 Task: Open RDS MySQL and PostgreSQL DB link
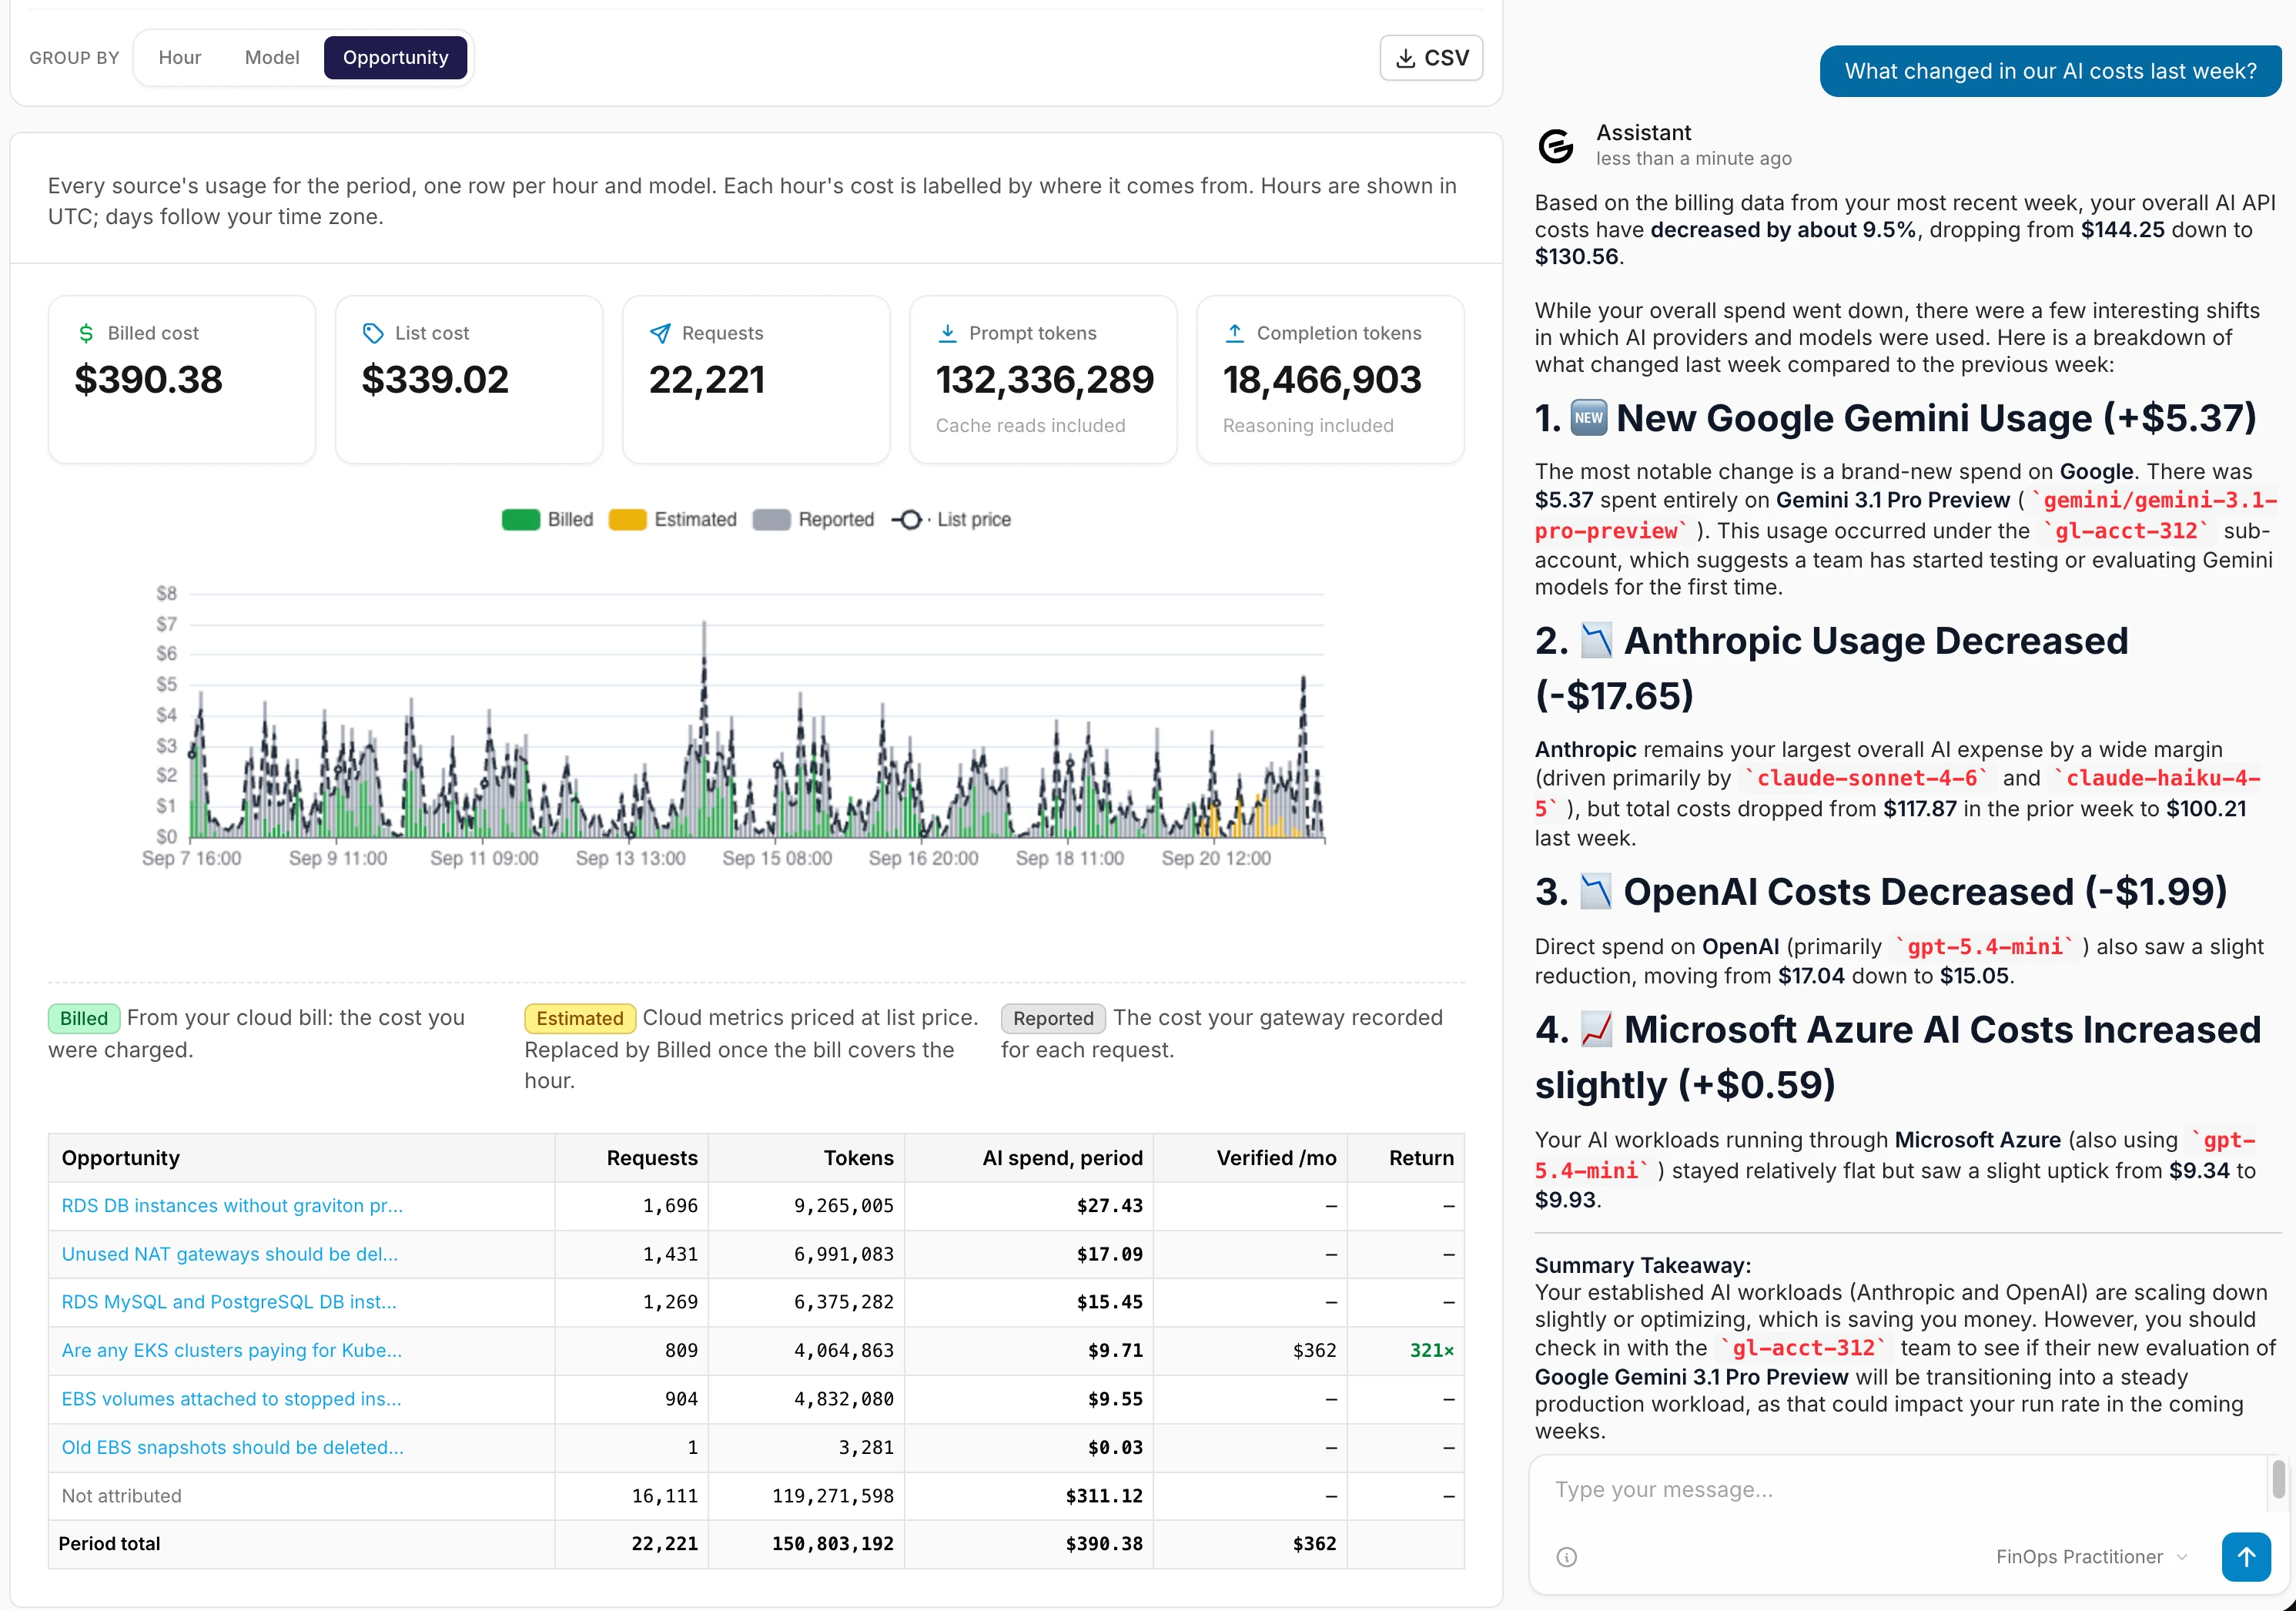229,1302
